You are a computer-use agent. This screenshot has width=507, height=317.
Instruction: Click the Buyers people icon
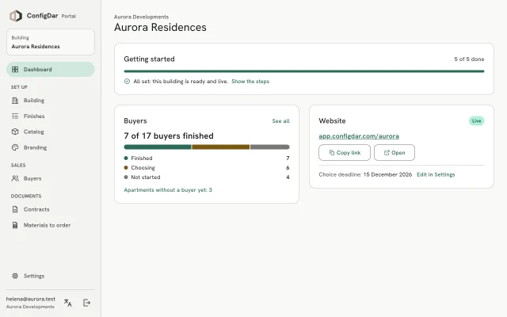tap(15, 178)
